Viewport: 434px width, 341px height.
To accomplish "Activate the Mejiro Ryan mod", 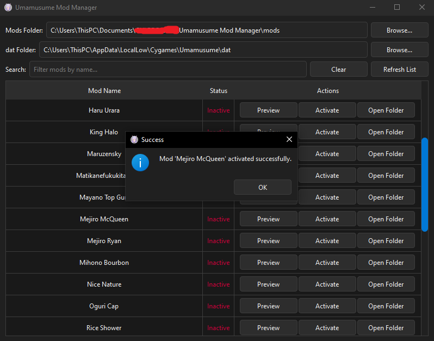I will point(327,241).
